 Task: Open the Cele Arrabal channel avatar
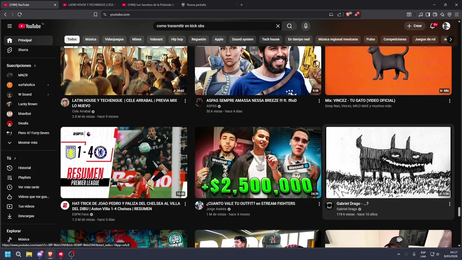tap(65, 102)
